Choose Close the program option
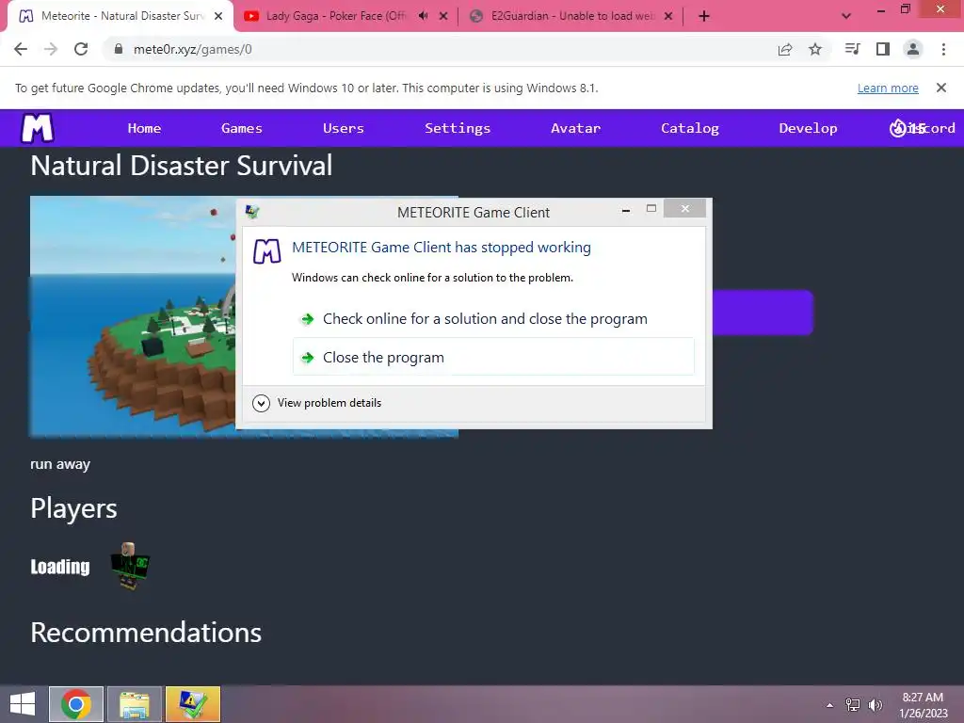Screen dimensions: 964x723 click(493, 357)
